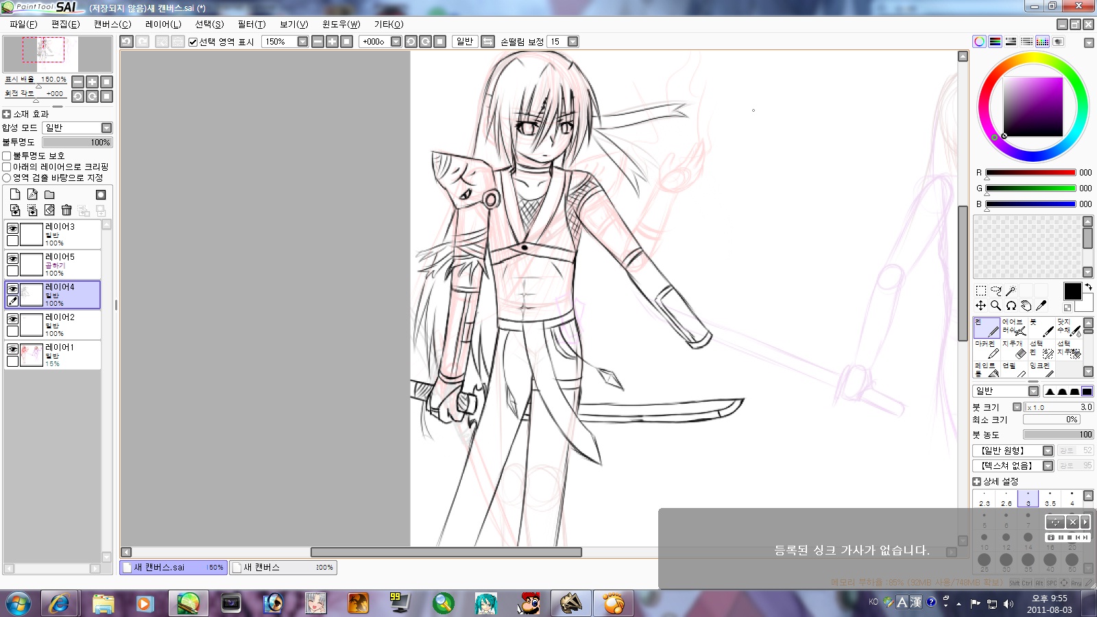Image resolution: width=1097 pixels, height=617 pixels.
Task: Choose the 잉크펜 ink pen tool
Action: [1041, 370]
